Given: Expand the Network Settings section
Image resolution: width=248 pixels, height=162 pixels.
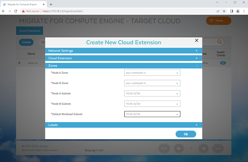Looking at the screenshot, I should (x=197, y=51).
